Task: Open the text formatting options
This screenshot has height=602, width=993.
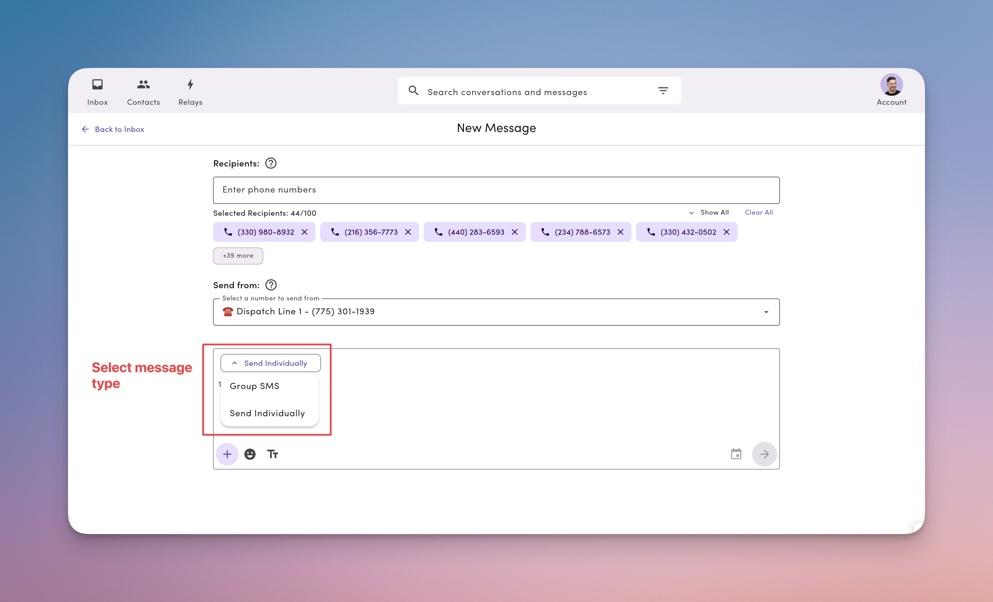Action: (272, 454)
